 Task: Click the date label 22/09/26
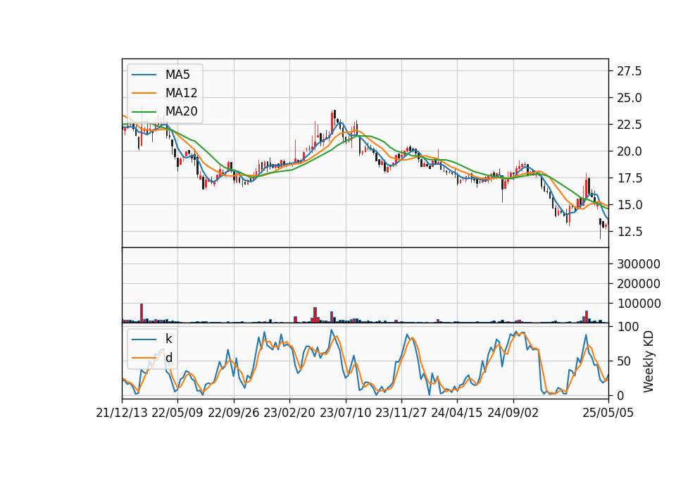(x=234, y=413)
